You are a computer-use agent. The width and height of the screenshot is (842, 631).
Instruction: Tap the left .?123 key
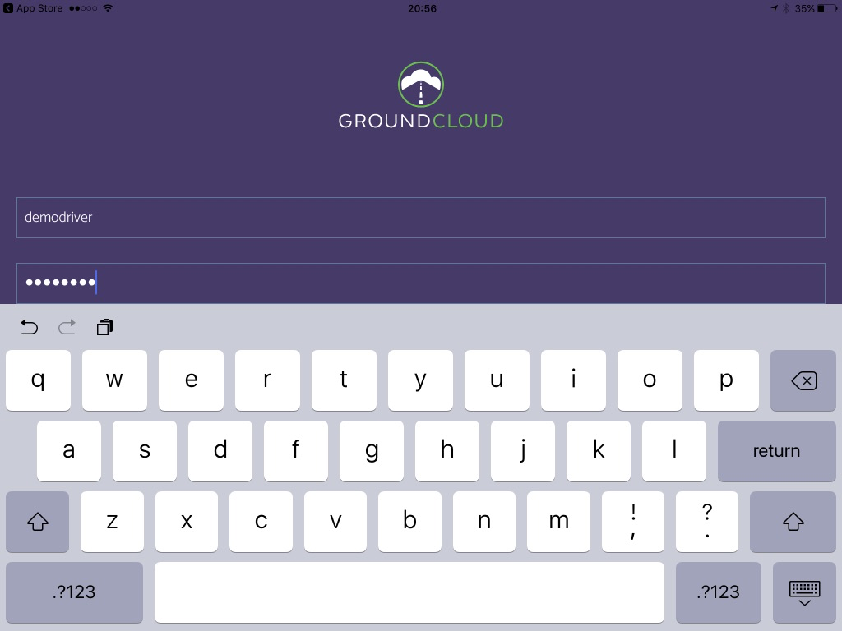[x=74, y=592]
